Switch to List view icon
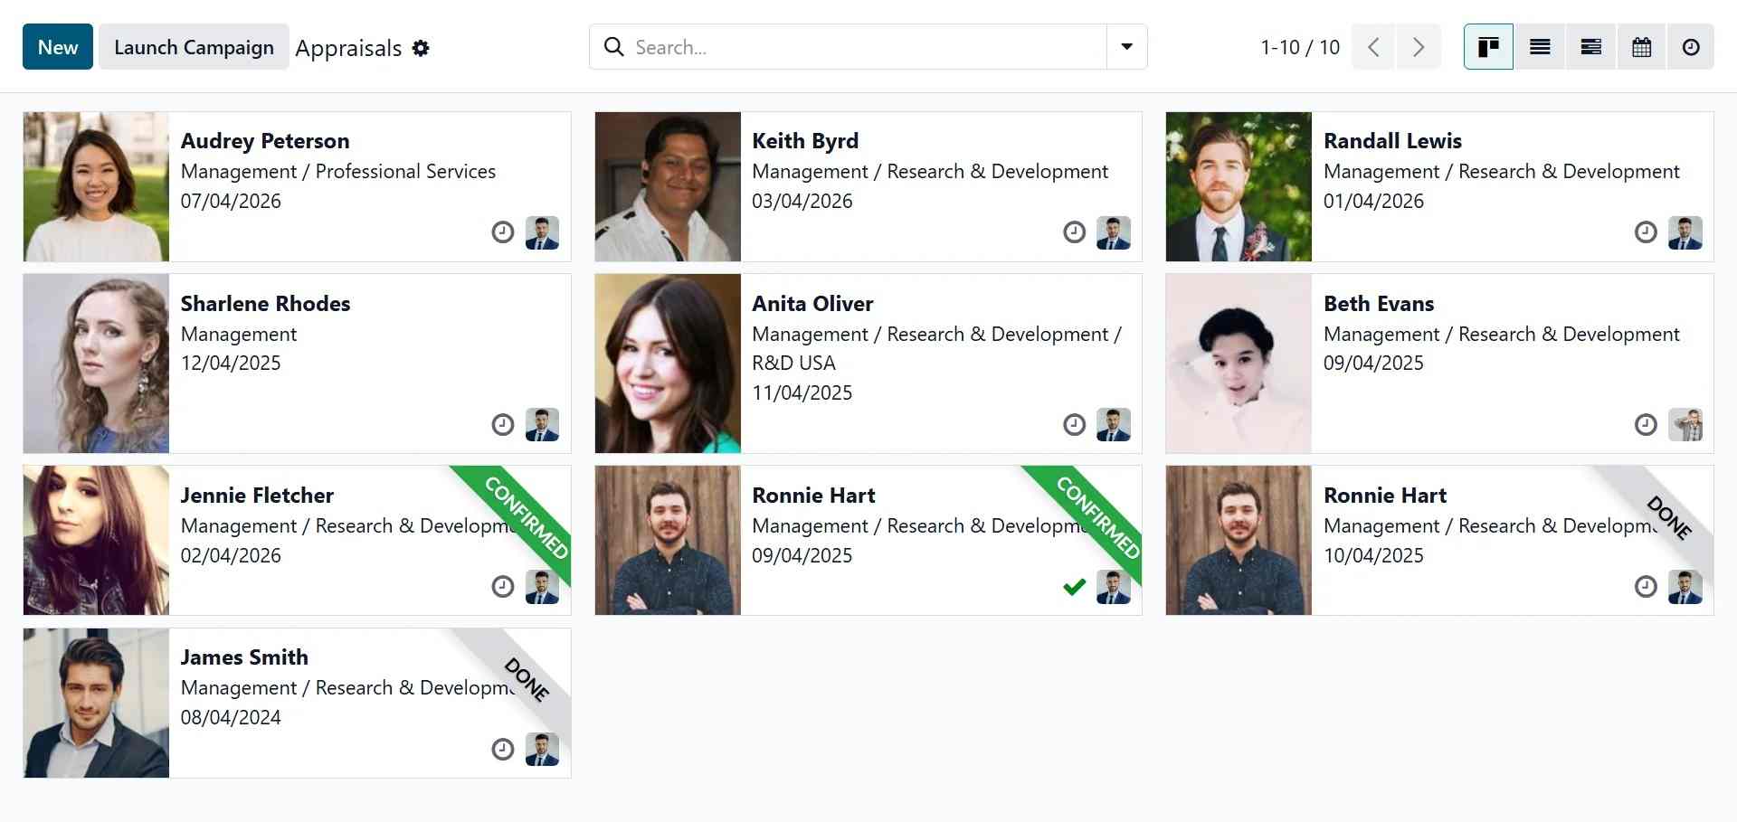This screenshot has width=1737, height=822. pos(1540,47)
